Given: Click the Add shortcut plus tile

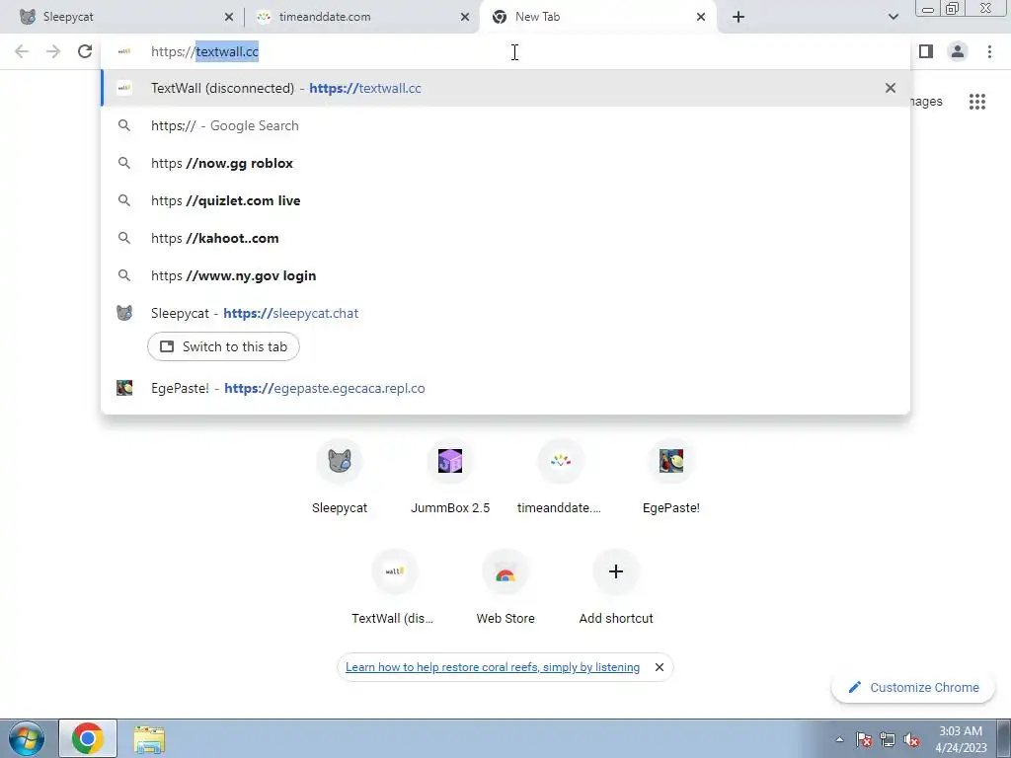Looking at the screenshot, I should 616,586.
